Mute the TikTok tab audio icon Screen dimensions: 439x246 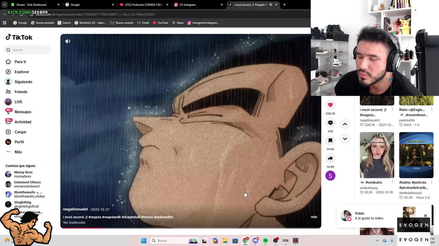click(x=271, y=5)
